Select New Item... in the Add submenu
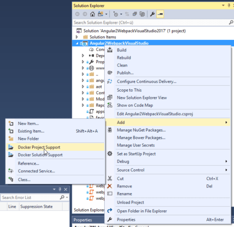The image size is (234, 227). pos(55,124)
